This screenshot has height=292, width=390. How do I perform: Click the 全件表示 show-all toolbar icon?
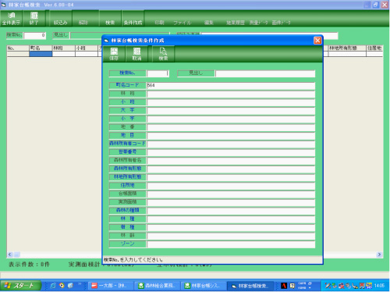coord(11,19)
